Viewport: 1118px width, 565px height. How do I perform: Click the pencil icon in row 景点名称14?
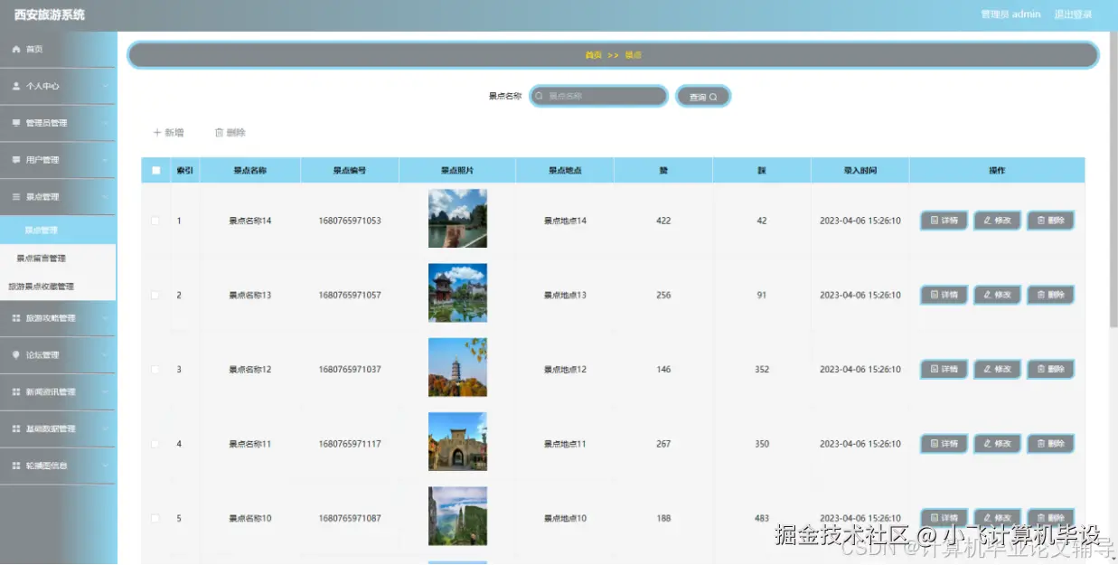tap(988, 221)
